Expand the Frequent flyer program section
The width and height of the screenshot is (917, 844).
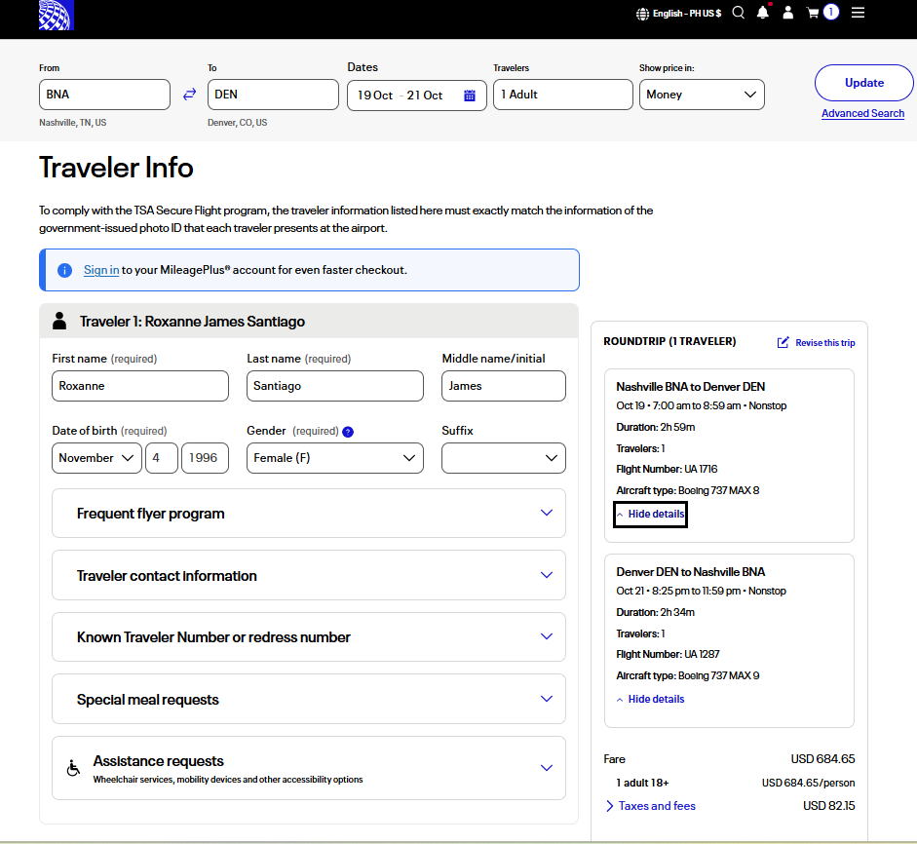(309, 514)
